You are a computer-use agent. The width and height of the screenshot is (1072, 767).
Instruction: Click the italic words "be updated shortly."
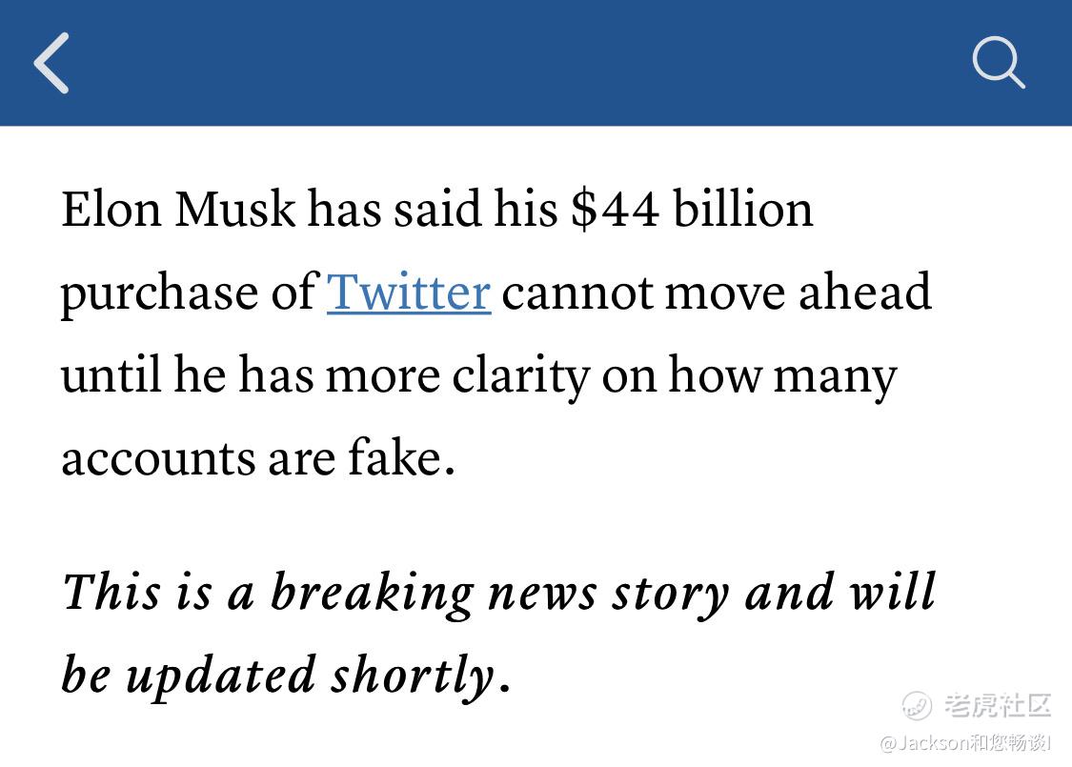287,676
